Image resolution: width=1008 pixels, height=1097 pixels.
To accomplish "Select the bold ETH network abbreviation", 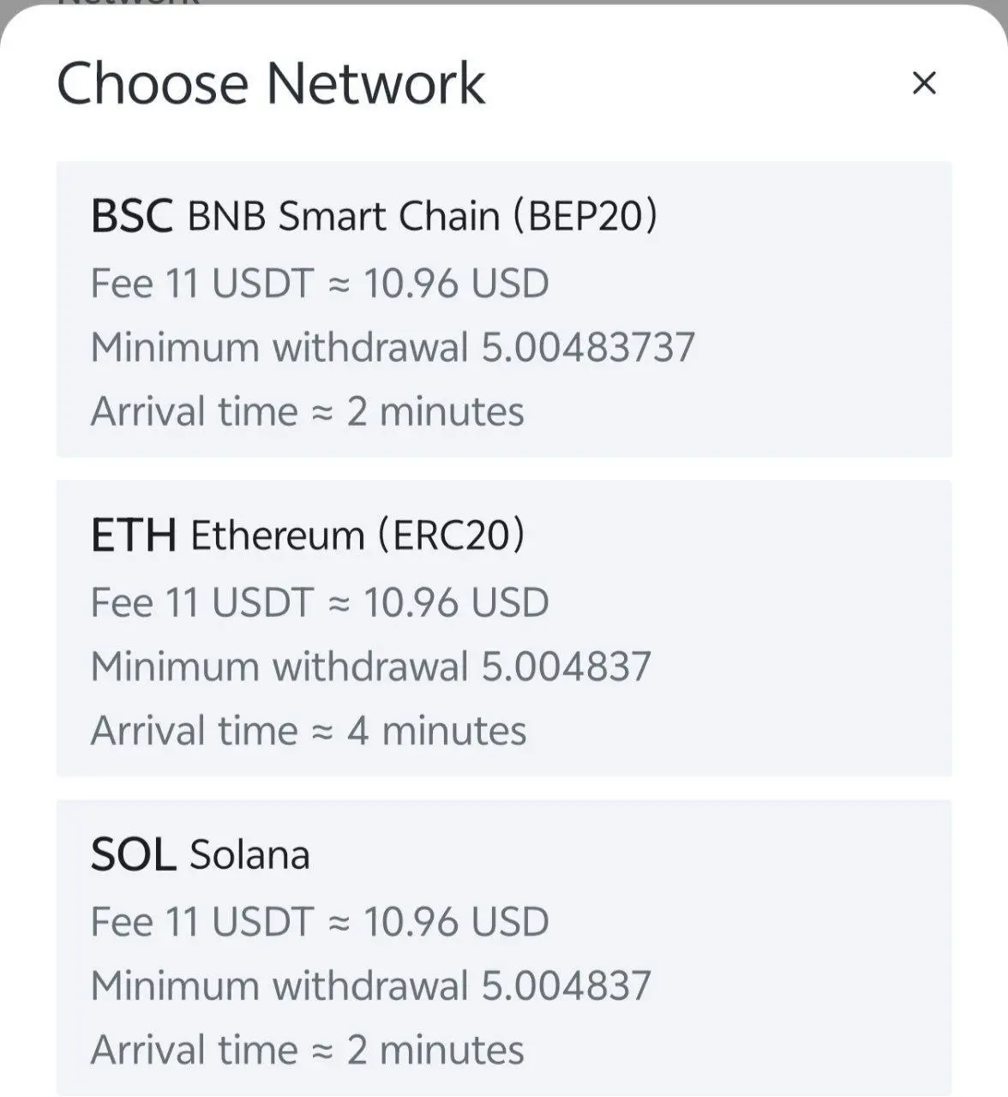I will tap(134, 536).
